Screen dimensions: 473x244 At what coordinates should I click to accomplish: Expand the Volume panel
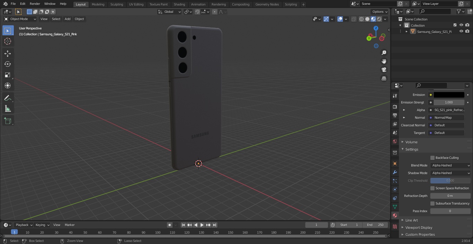[x=411, y=142]
